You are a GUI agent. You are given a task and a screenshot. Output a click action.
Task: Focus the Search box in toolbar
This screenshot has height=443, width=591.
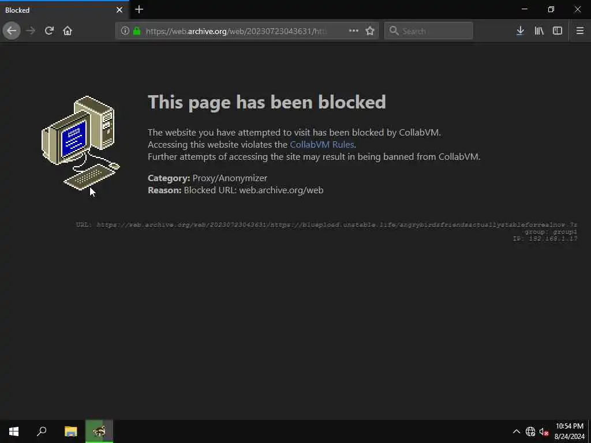tap(429, 31)
